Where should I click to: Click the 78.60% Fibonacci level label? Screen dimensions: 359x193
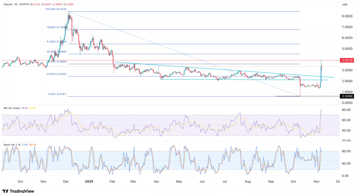click(x=57, y=27)
